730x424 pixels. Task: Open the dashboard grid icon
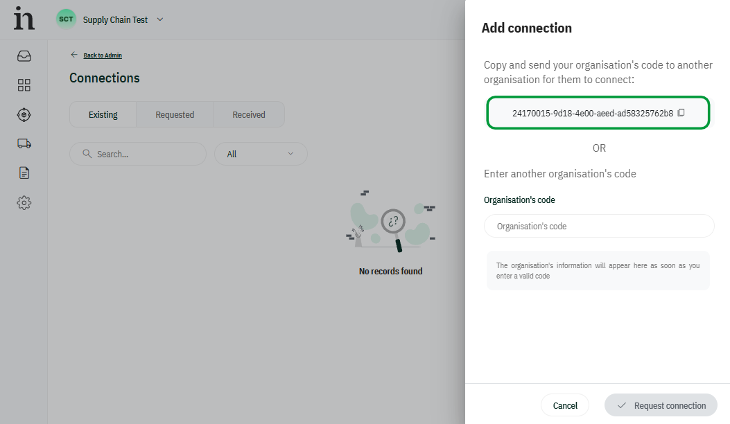coord(24,85)
